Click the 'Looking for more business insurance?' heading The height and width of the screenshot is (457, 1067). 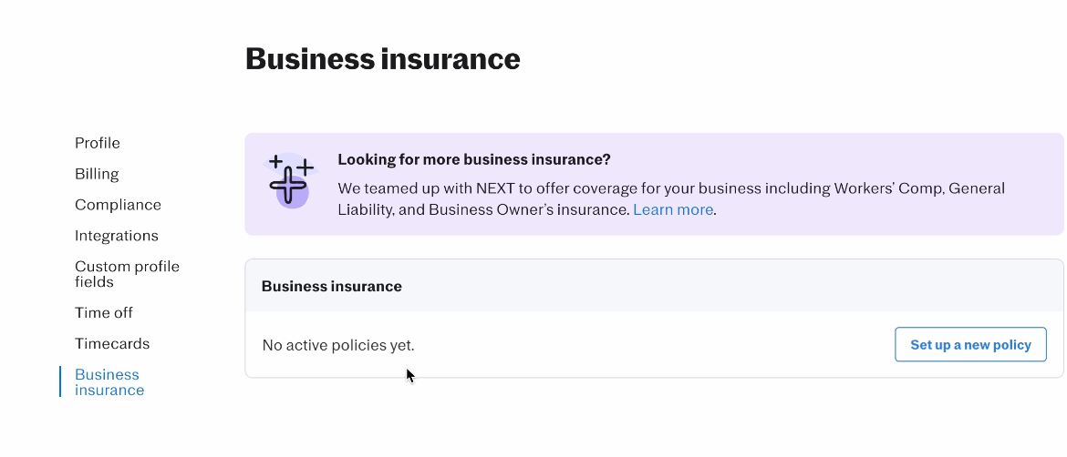tap(473, 159)
